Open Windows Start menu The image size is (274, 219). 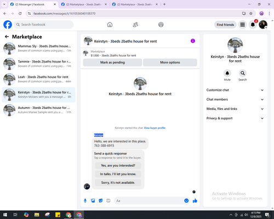click(5, 215)
